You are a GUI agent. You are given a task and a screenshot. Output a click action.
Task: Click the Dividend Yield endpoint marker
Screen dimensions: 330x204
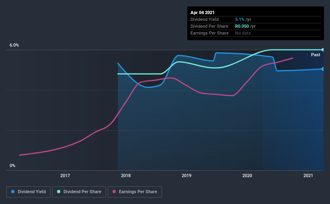coord(323,69)
